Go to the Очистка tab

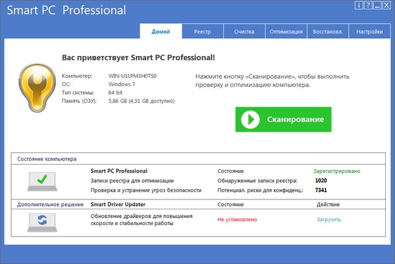pyautogui.click(x=244, y=32)
